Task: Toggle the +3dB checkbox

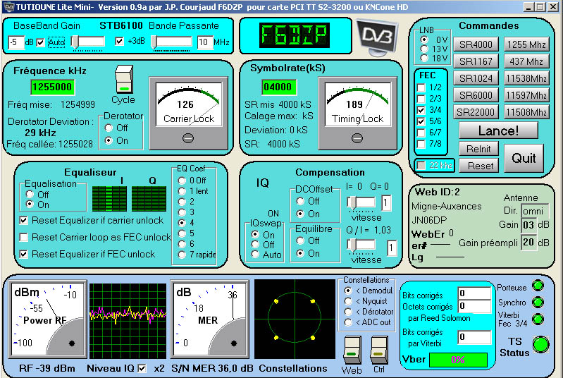Action: [x=119, y=42]
